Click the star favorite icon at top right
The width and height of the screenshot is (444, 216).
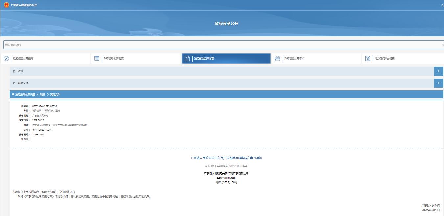pyautogui.click(x=442, y=5)
